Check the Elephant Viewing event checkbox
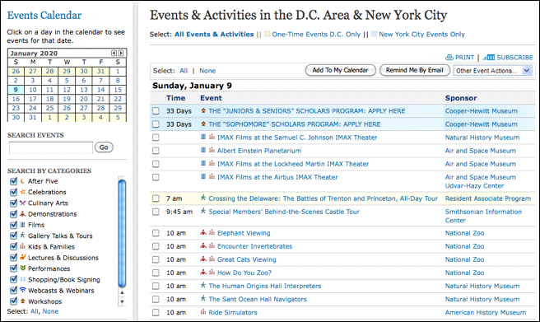540x322 pixels. tap(156, 233)
